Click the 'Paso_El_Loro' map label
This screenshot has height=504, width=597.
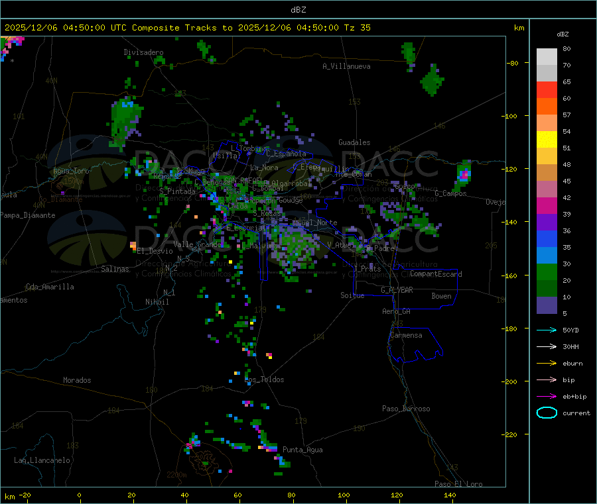(458, 484)
